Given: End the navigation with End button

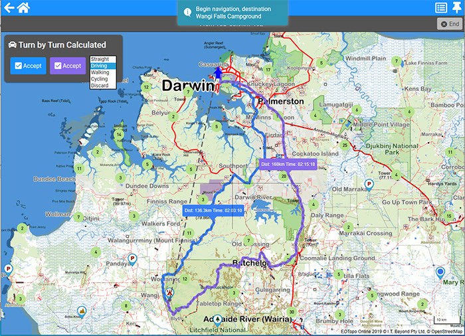Looking at the screenshot, I should click(449, 23).
